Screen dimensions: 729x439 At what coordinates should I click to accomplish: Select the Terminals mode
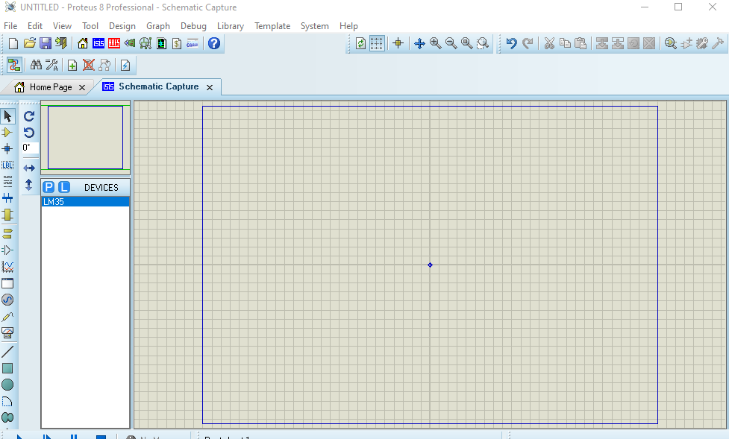pos(7,233)
